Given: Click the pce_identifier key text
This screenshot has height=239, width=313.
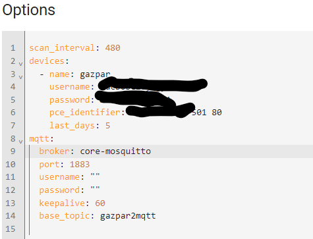Looking at the screenshot, I should pos(85,113).
